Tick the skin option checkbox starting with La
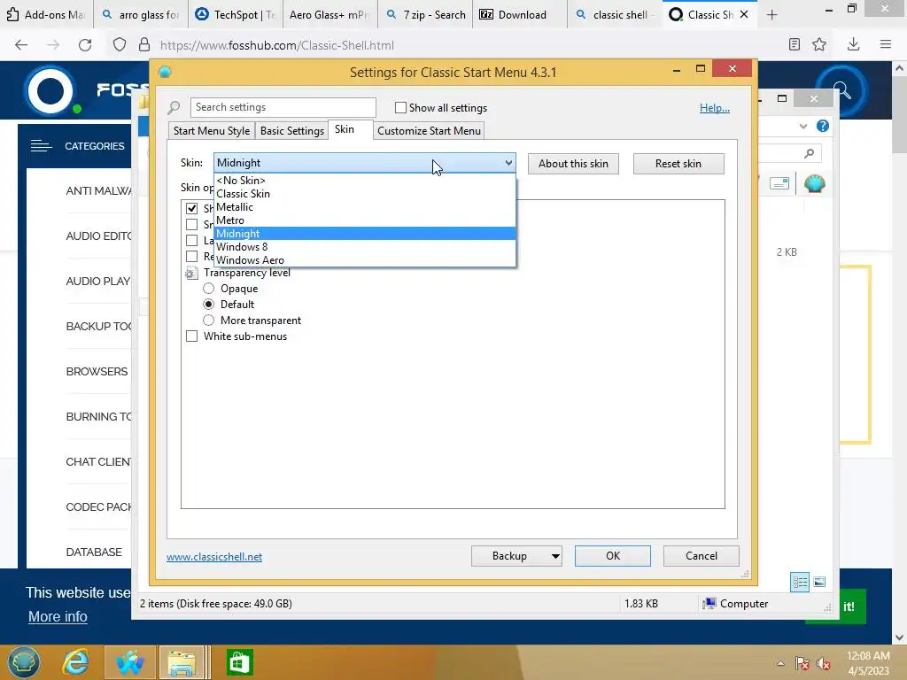Image resolution: width=907 pixels, height=680 pixels. tap(191, 240)
